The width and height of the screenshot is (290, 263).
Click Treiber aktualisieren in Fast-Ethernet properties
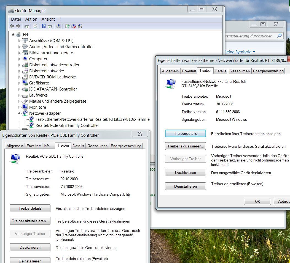coord(185,146)
